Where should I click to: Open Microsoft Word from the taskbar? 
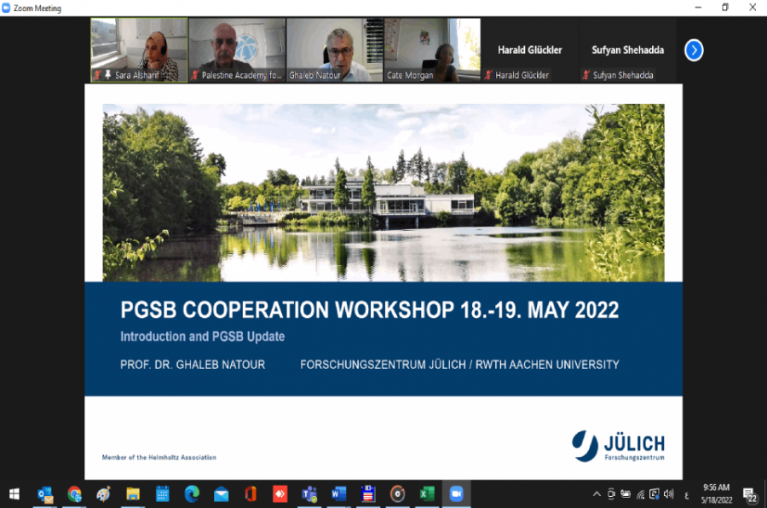[x=338, y=494]
